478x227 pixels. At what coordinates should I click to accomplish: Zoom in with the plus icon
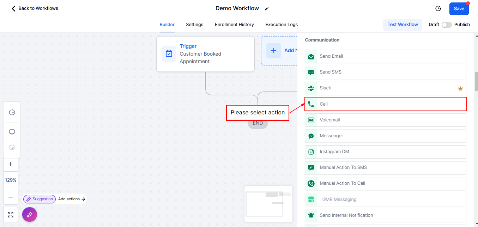point(11,164)
